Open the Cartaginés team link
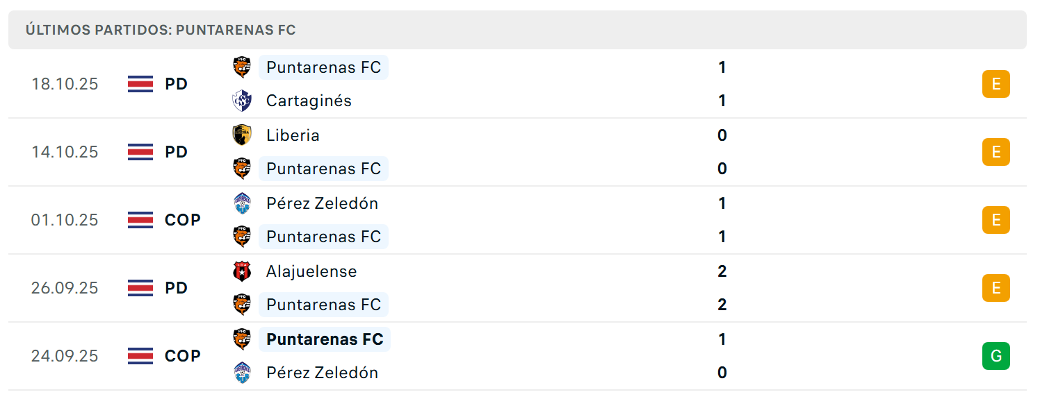Image resolution: width=1040 pixels, height=399 pixels. (309, 101)
